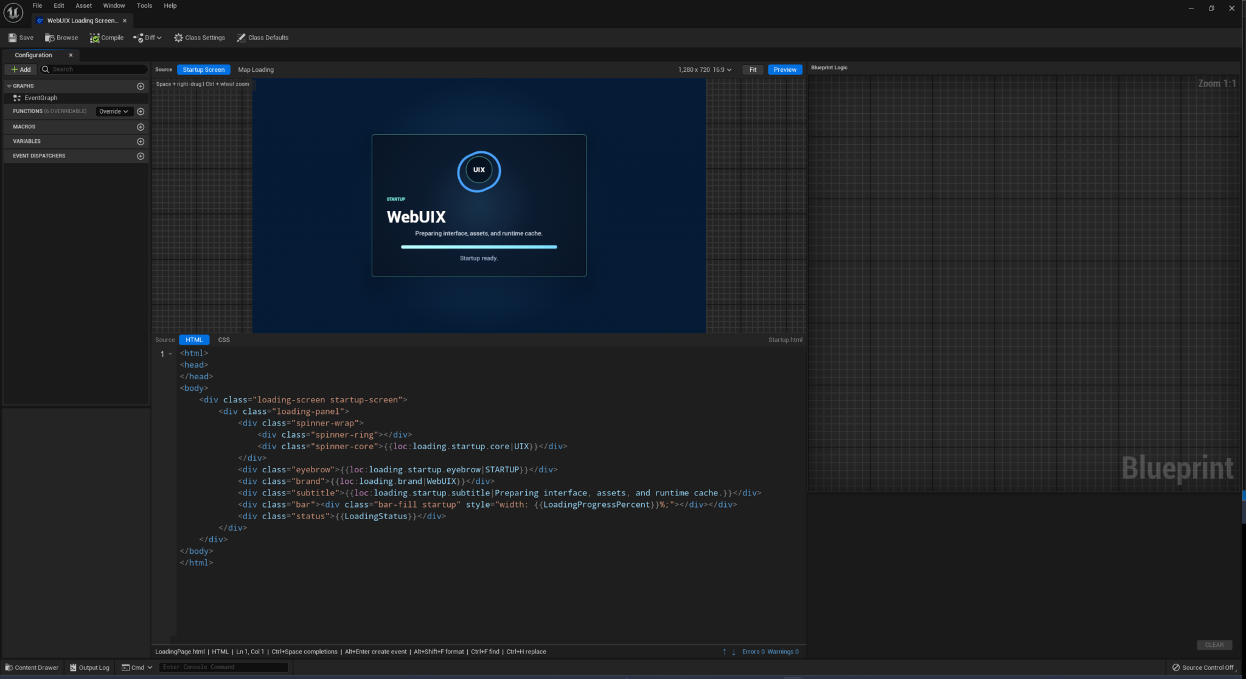Click the Zoom 1:1 label in graph
Viewport: 1246px width, 679px height.
[x=1217, y=83]
